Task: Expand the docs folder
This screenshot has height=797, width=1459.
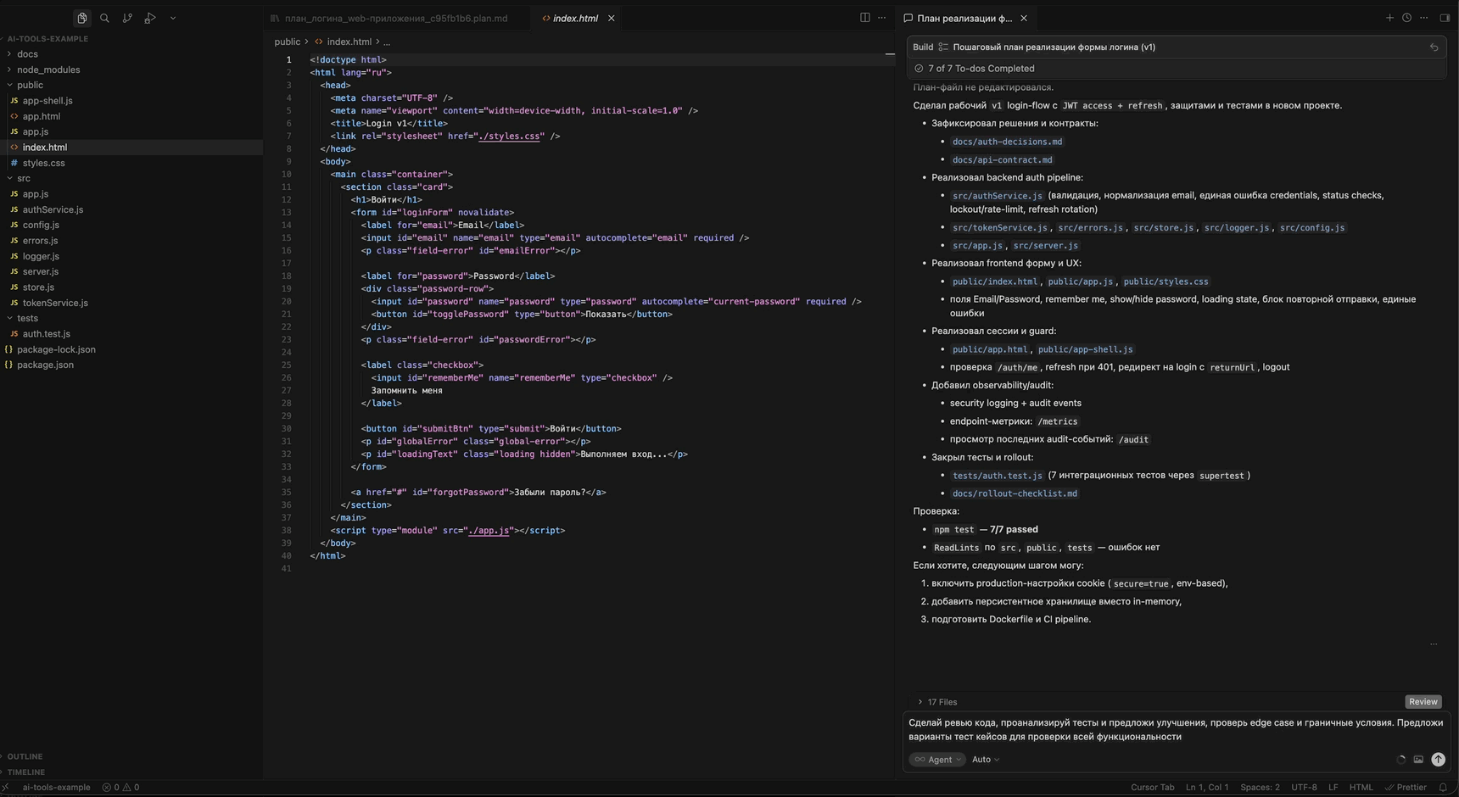Action: [x=27, y=54]
